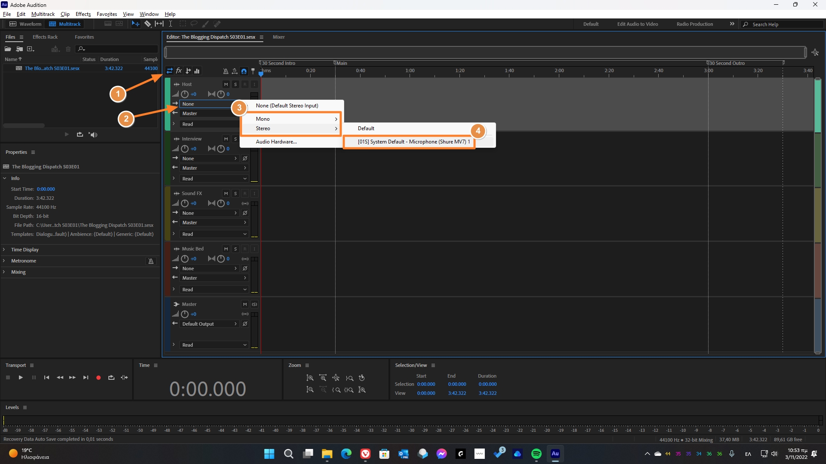The image size is (826, 464).
Task: Start playback with the Play button
Action: [x=21, y=378]
